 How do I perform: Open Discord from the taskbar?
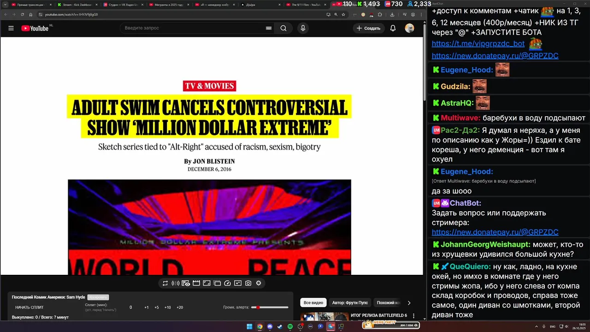pos(270,326)
